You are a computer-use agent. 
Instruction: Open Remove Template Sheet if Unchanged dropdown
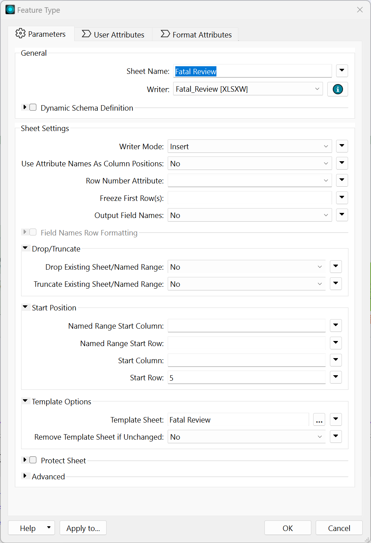pos(247,437)
